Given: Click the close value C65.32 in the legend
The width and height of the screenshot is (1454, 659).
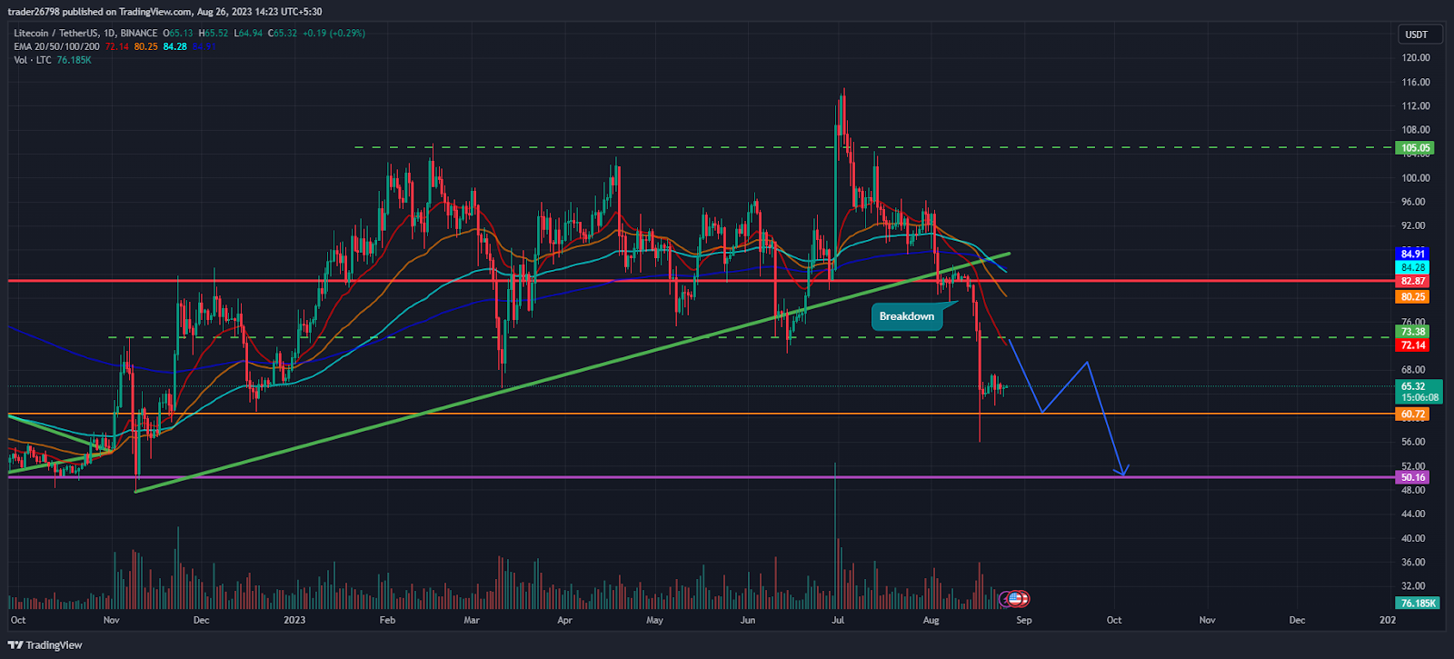Looking at the screenshot, I should 283,34.
